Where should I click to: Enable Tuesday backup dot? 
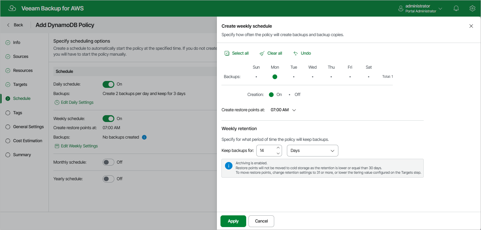[x=294, y=77]
